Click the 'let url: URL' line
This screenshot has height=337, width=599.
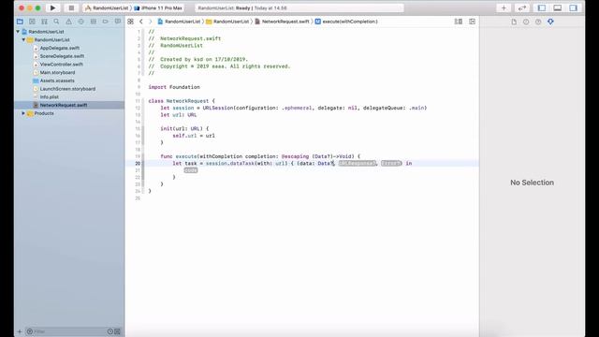(x=179, y=115)
